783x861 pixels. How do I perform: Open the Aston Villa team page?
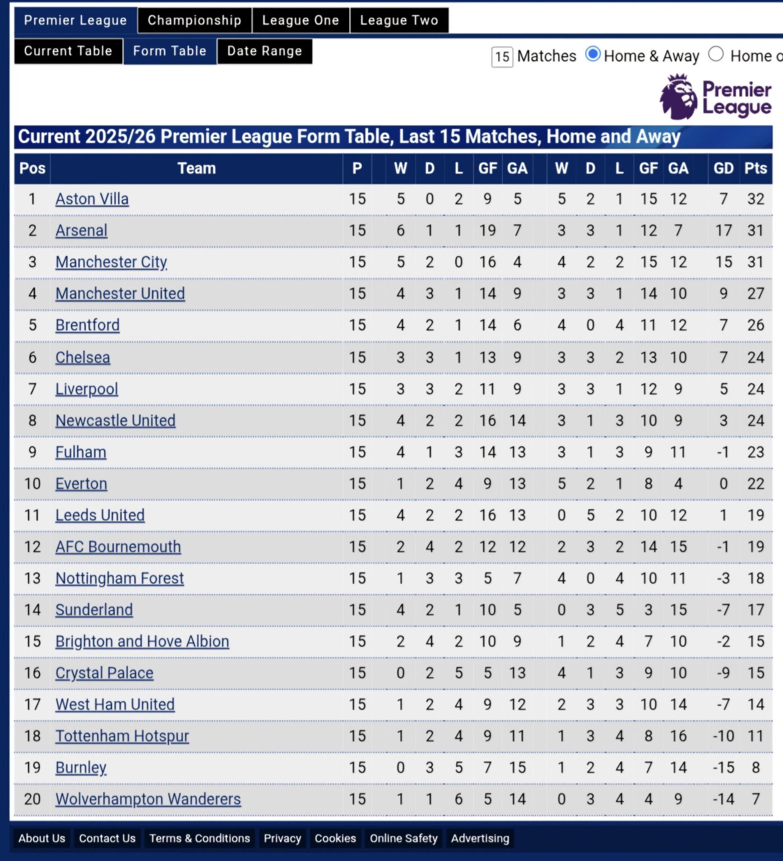coord(92,199)
